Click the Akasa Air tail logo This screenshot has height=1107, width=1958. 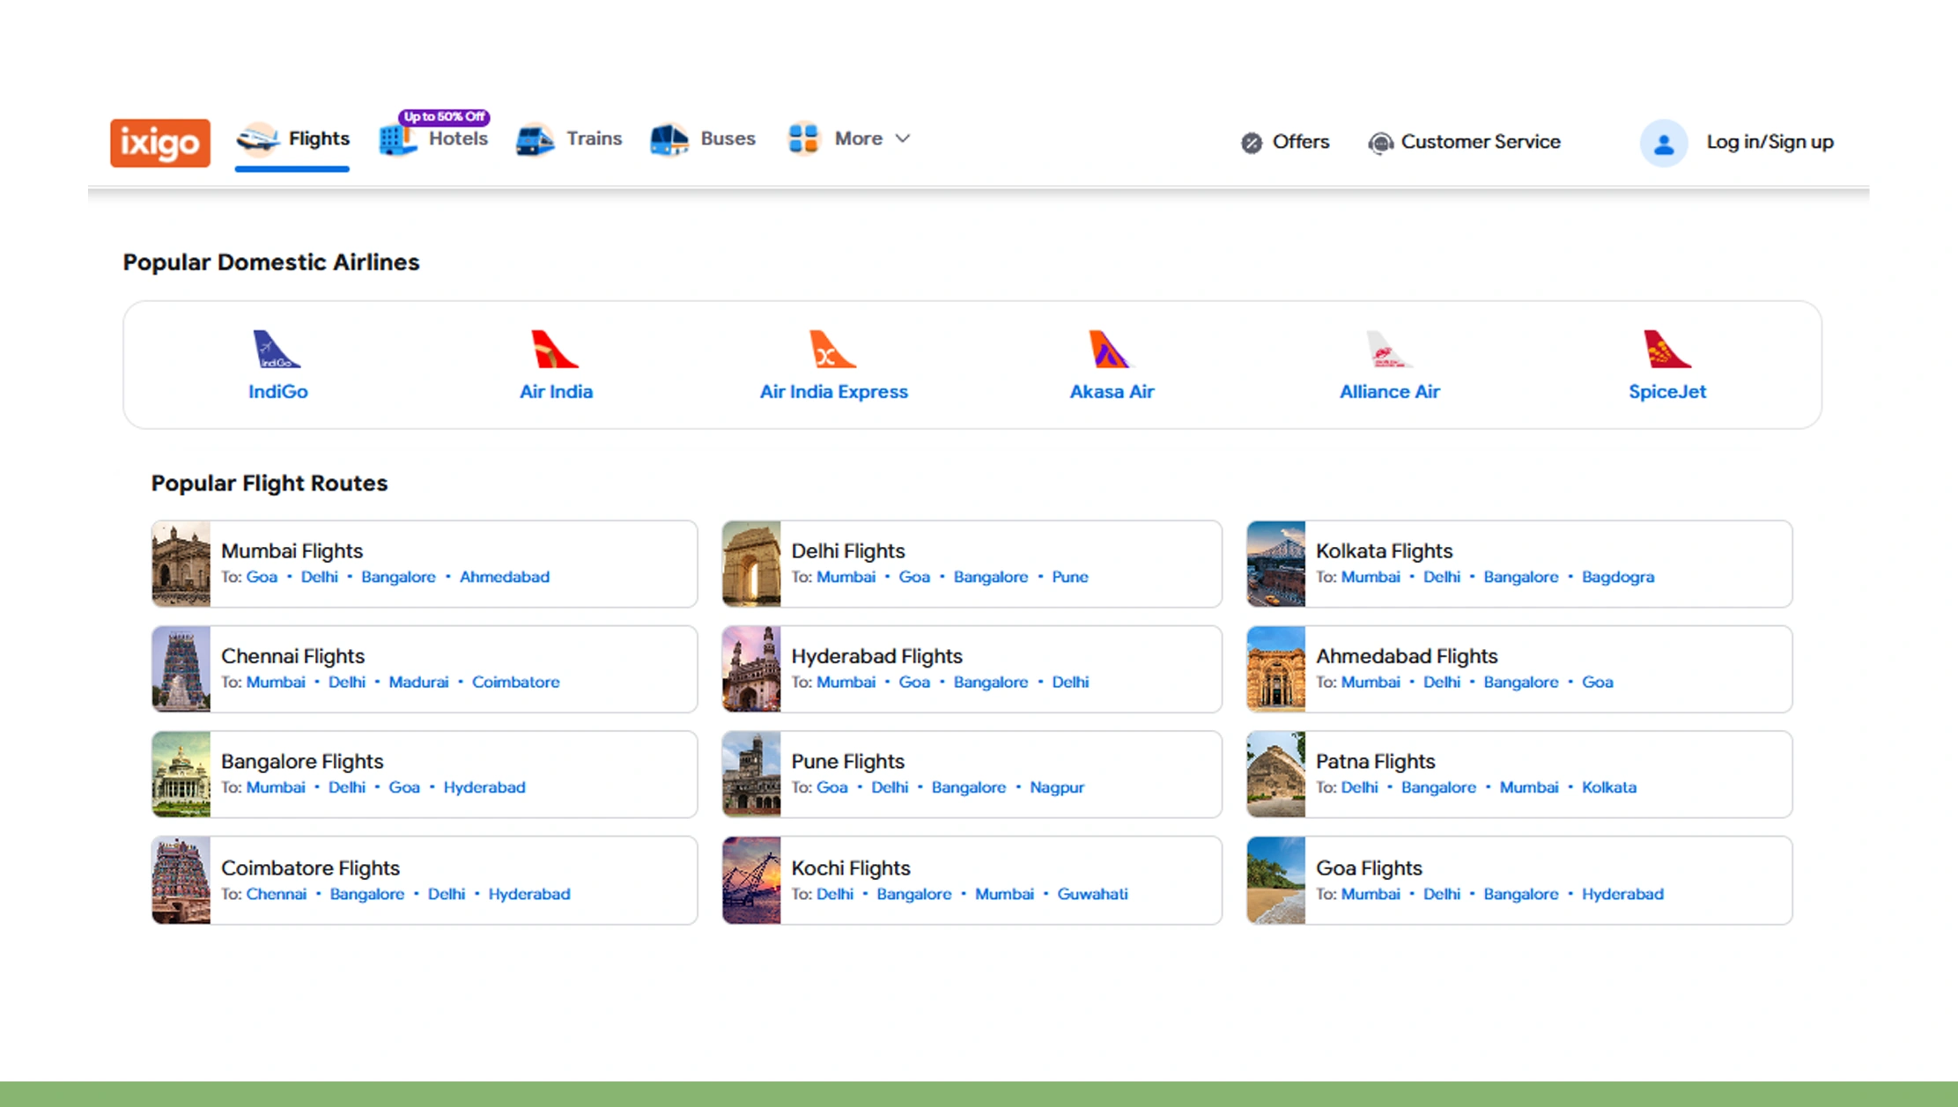click(x=1109, y=350)
